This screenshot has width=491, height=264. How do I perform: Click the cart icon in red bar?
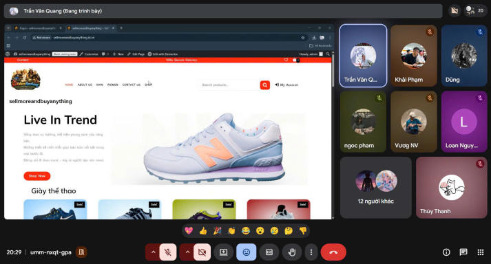[295, 60]
